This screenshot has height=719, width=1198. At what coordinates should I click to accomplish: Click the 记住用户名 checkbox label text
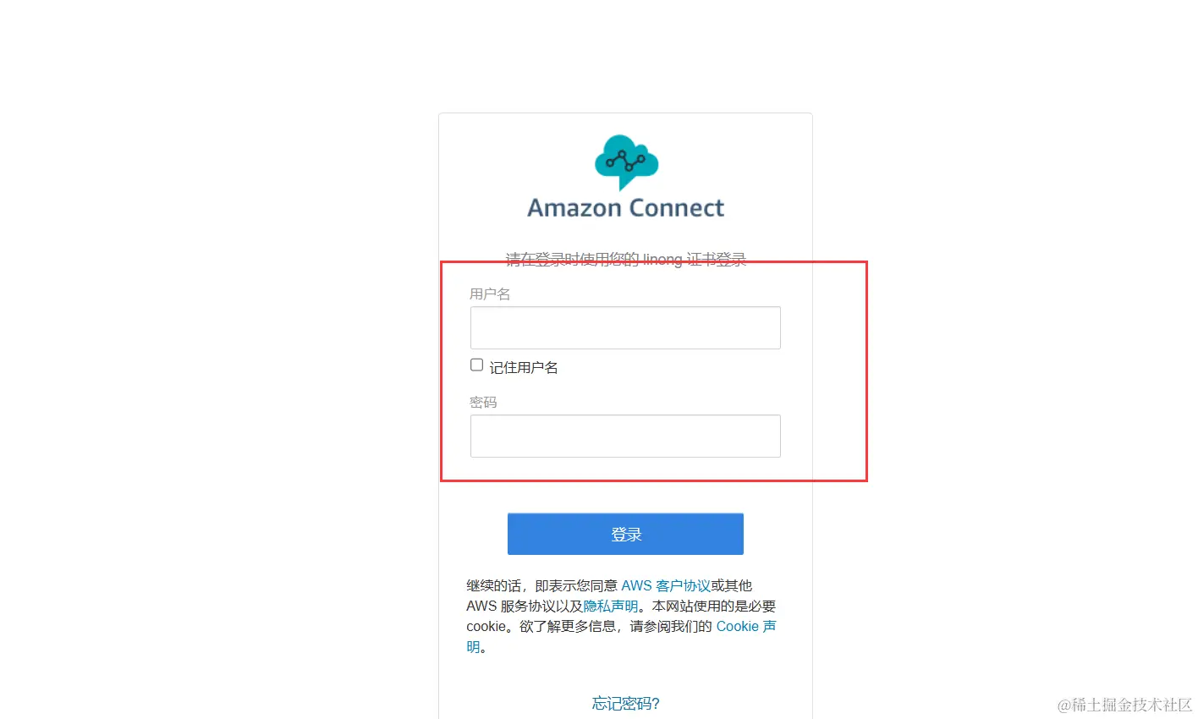click(524, 367)
